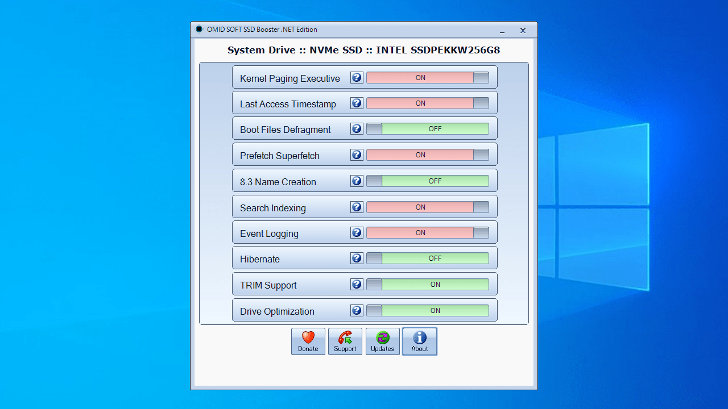Click the Support button
This screenshot has width=728, height=409.
point(345,341)
